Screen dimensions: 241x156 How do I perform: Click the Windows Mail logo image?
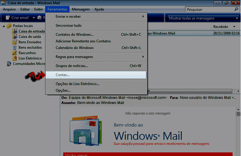(85, 130)
